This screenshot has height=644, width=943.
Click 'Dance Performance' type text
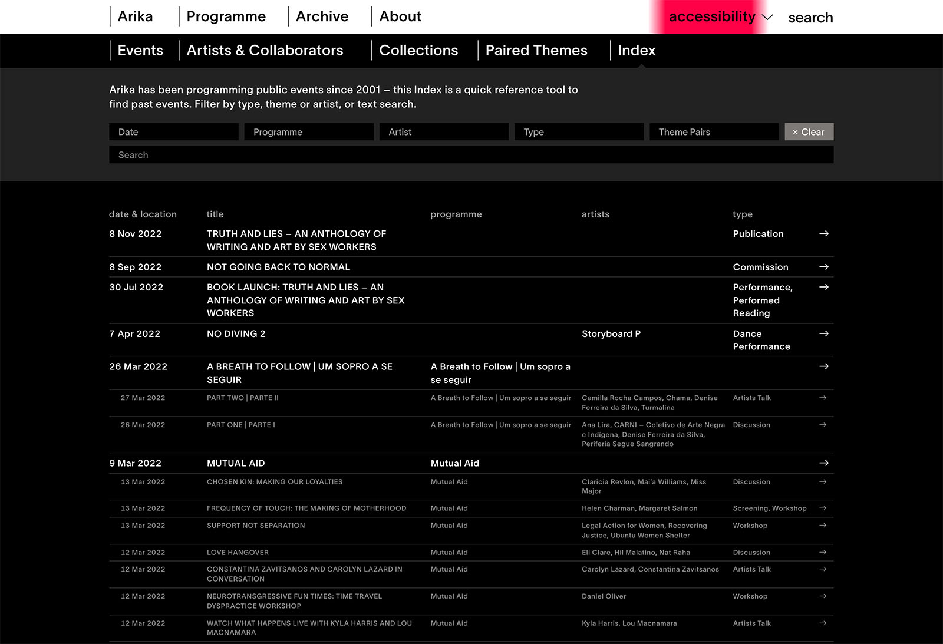coord(761,340)
